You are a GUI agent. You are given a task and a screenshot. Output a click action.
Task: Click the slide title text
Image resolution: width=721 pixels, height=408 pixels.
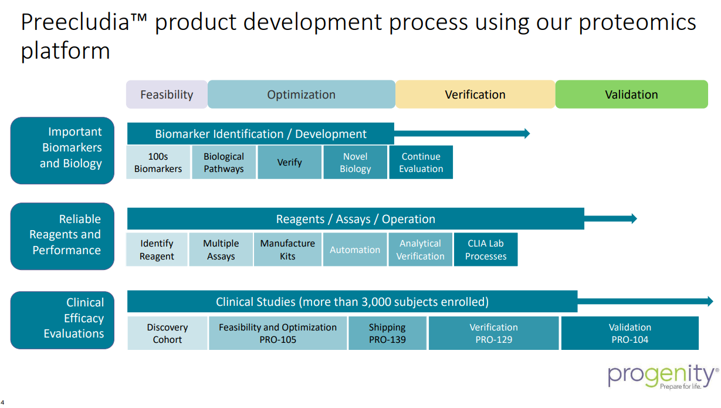point(358,36)
